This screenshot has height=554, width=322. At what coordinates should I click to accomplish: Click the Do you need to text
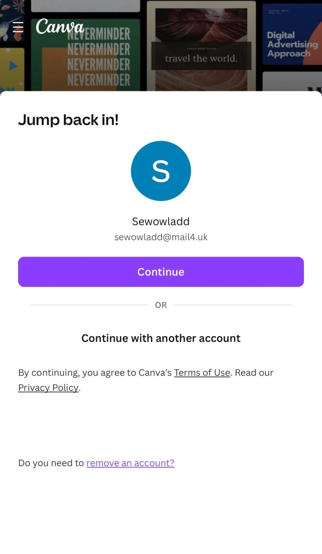51,463
